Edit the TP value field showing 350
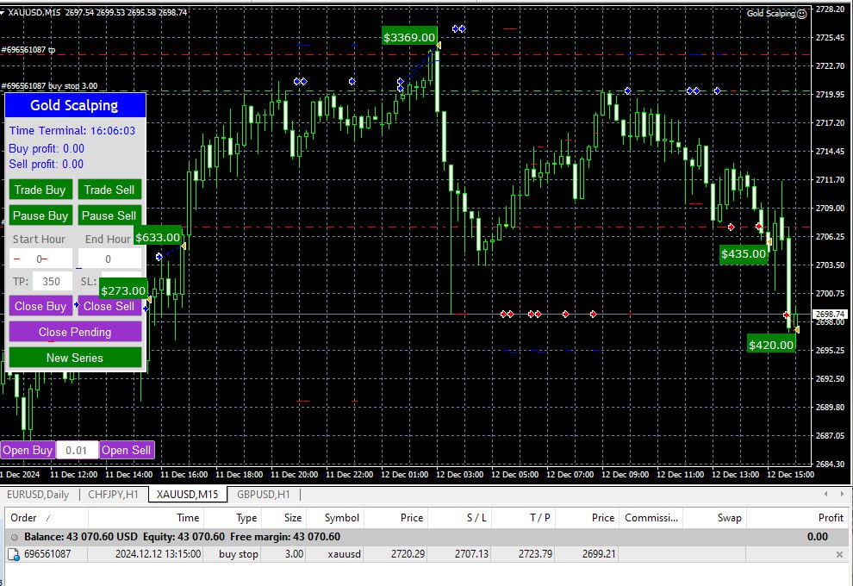 click(52, 281)
